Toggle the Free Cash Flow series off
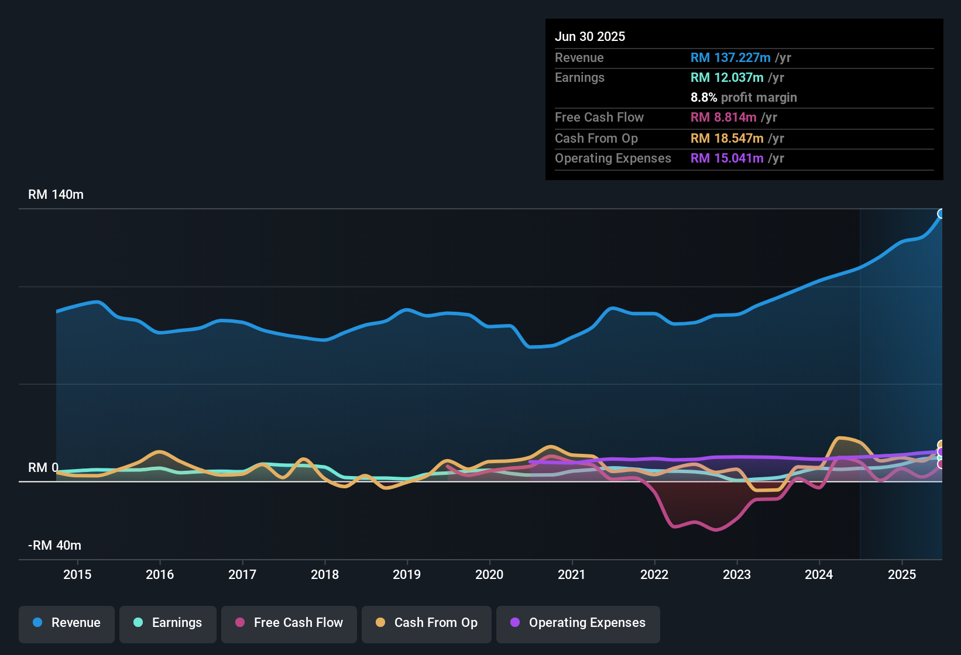The image size is (961, 655). coord(289,623)
